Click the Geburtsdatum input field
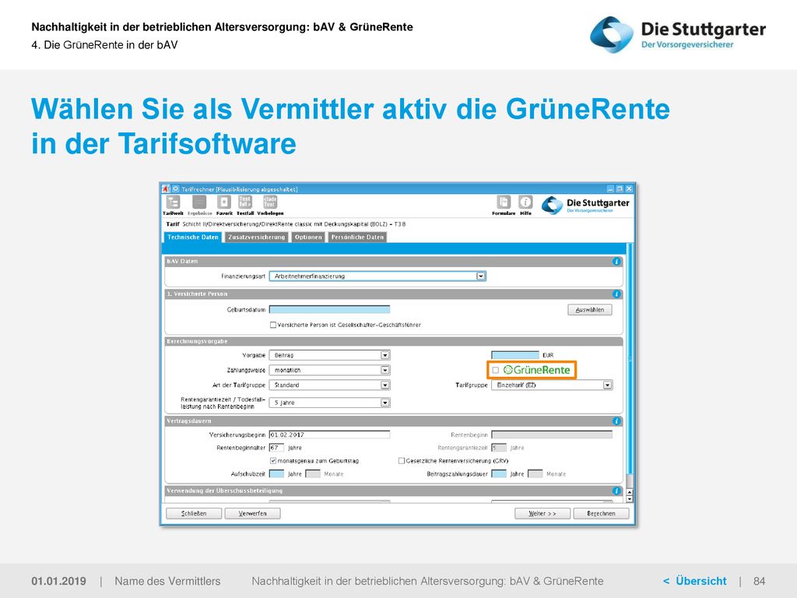Screen dimensions: 797x598 pyautogui.click(x=329, y=310)
